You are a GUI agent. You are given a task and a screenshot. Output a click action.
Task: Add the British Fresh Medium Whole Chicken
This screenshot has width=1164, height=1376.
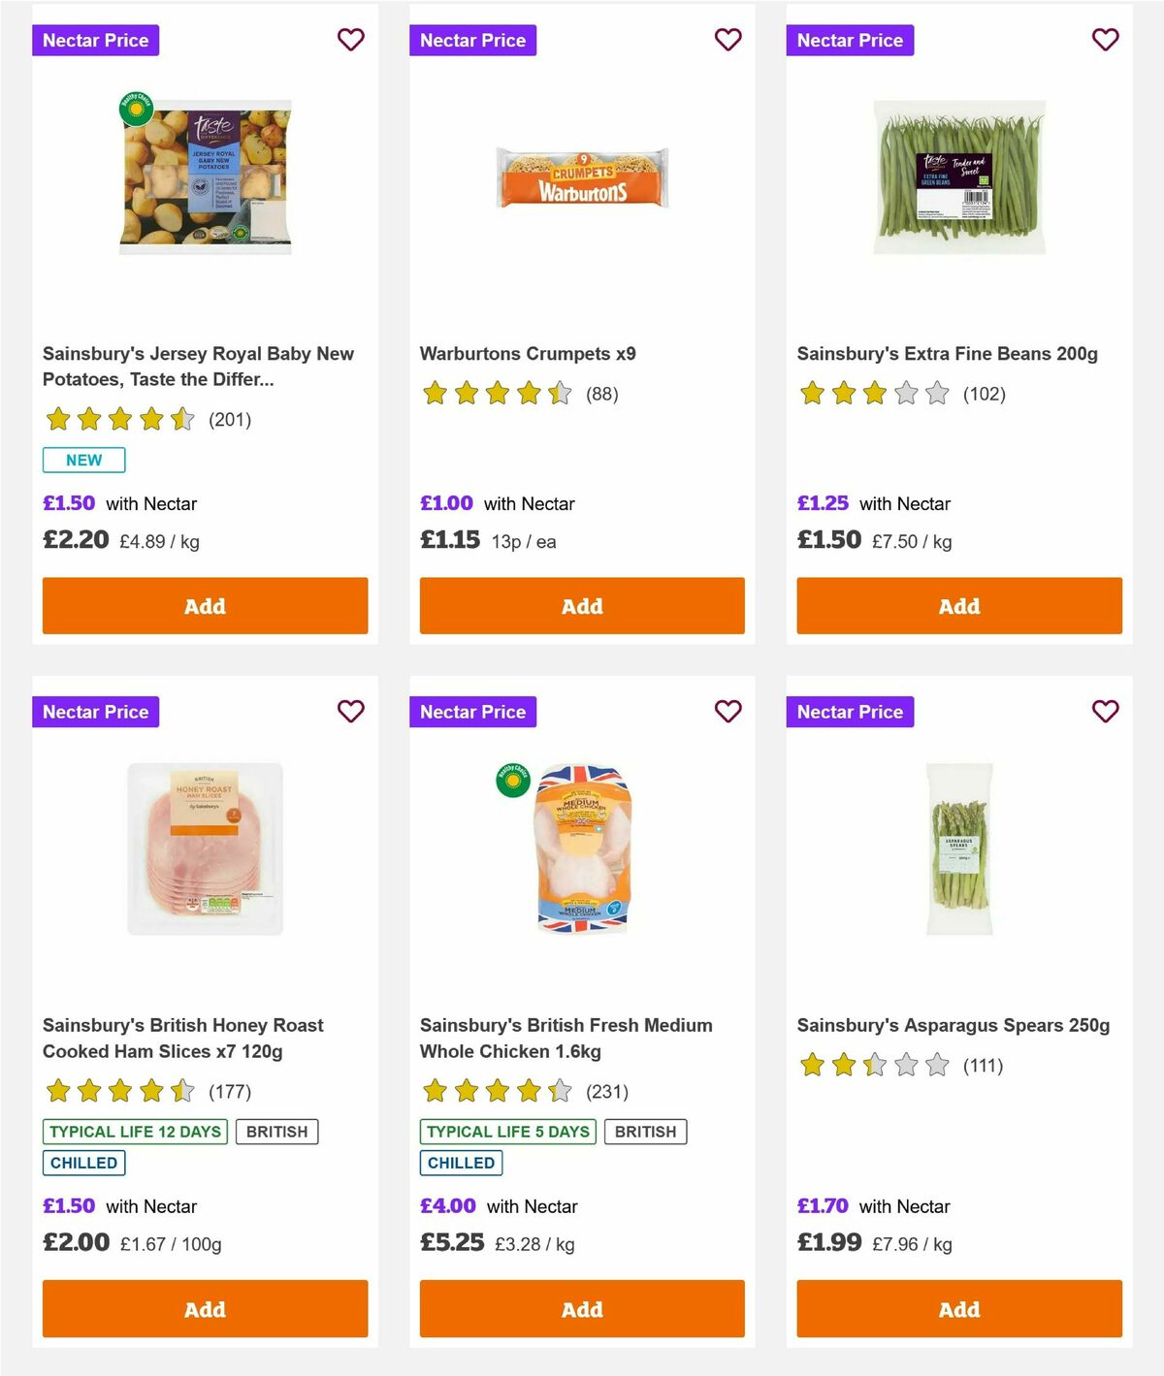click(x=582, y=1308)
